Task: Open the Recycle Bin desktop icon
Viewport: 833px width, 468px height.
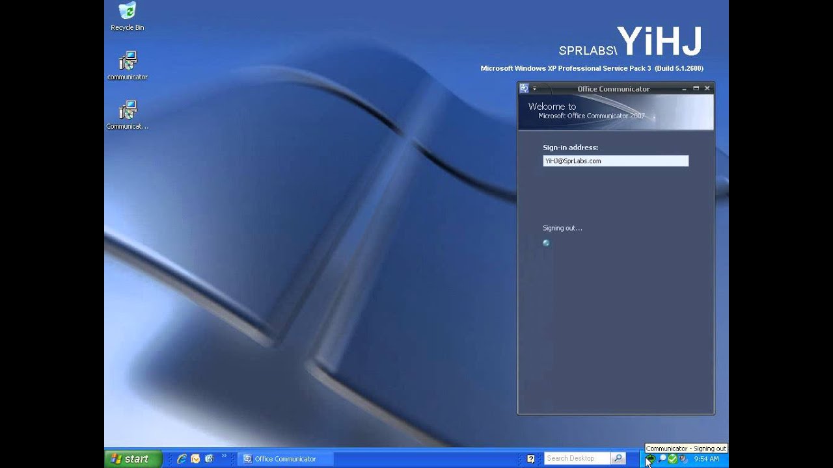Action: (128, 16)
